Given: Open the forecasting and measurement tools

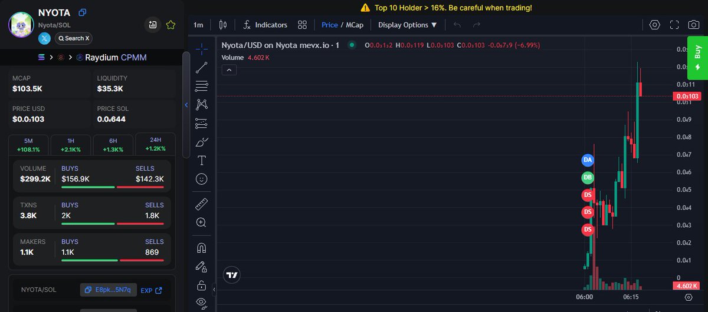Looking at the screenshot, I should coord(202,123).
